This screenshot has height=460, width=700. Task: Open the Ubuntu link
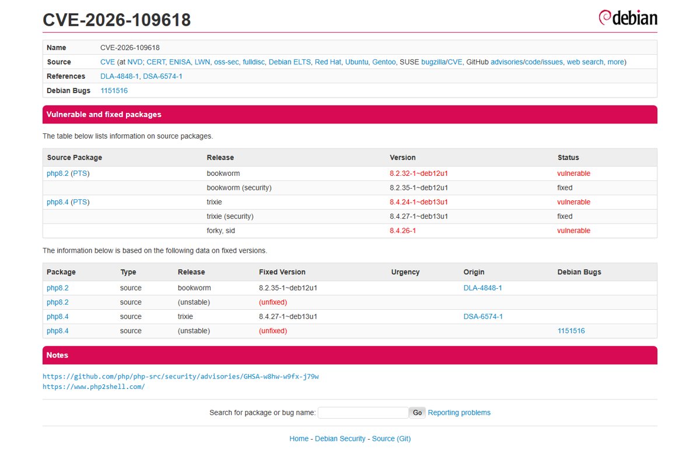pyautogui.click(x=356, y=62)
